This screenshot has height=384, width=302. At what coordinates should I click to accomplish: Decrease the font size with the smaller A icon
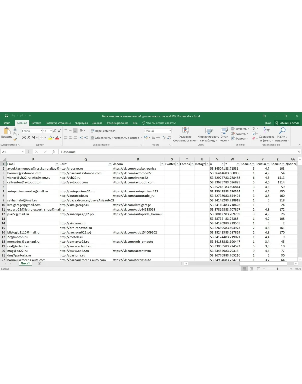pos(59,131)
